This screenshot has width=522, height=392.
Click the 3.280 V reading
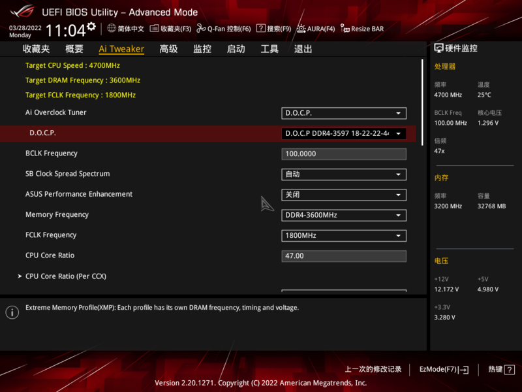tap(445, 318)
